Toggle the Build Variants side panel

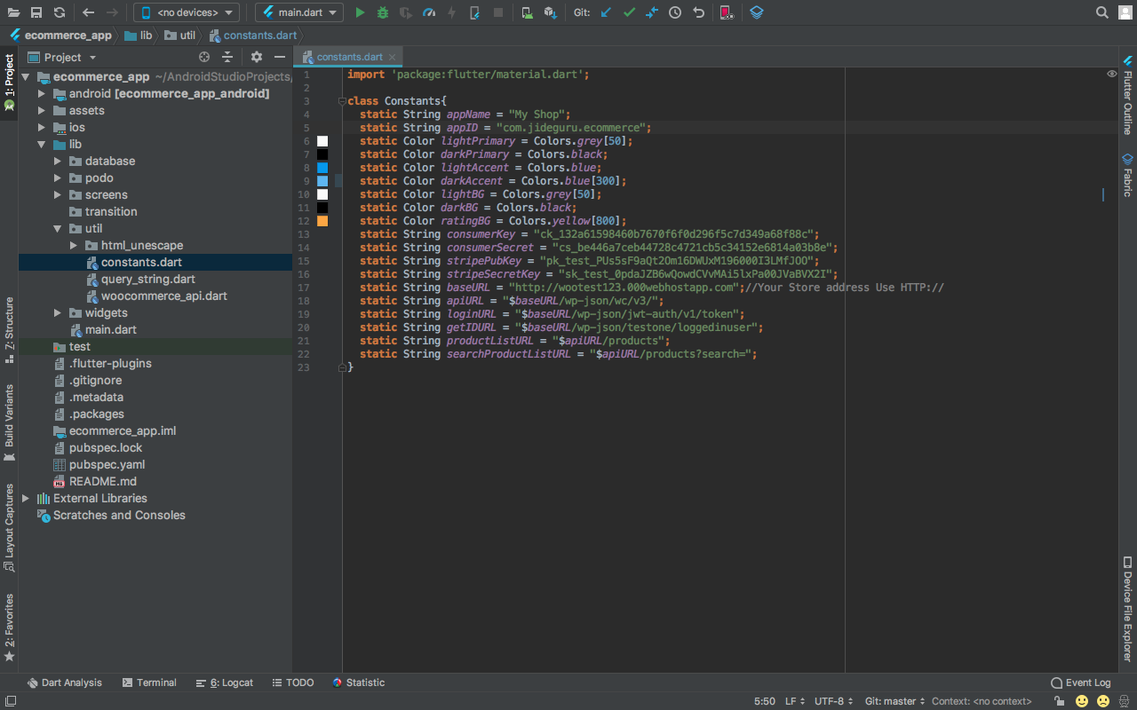tap(9, 422)
